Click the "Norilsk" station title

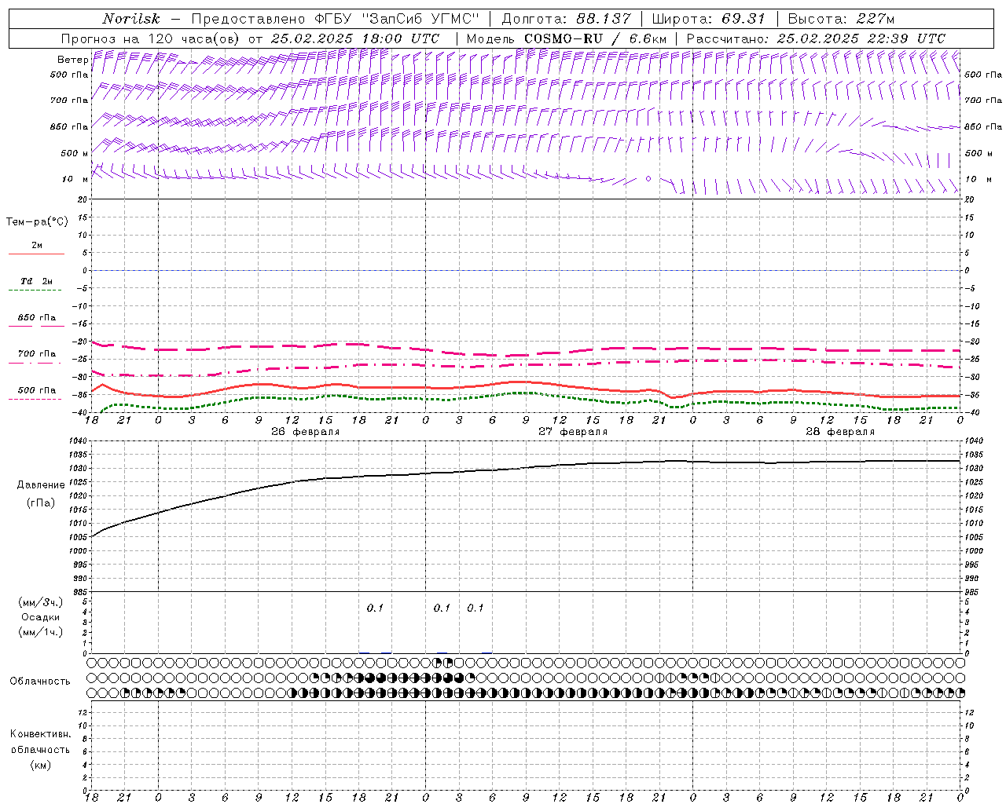tap(131, 19)
